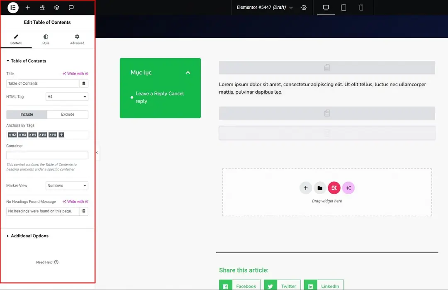448x290 pixels.
Task: Click the Container input field
Action: 47,155
